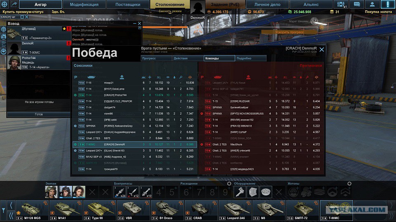Open game settings gear icon
396x222 pixels.
pos(5,4)
